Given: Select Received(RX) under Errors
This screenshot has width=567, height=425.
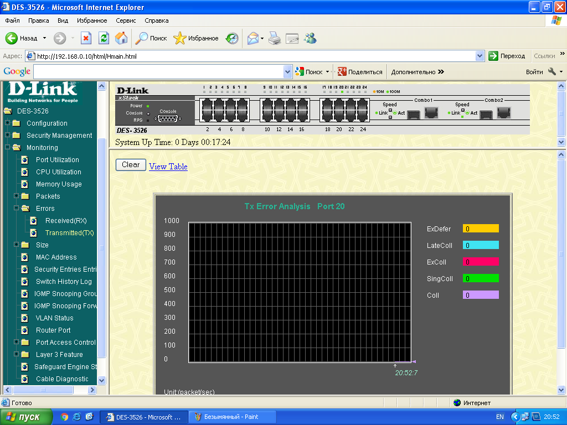Looking at the screenshot, I should pos(66,220).
